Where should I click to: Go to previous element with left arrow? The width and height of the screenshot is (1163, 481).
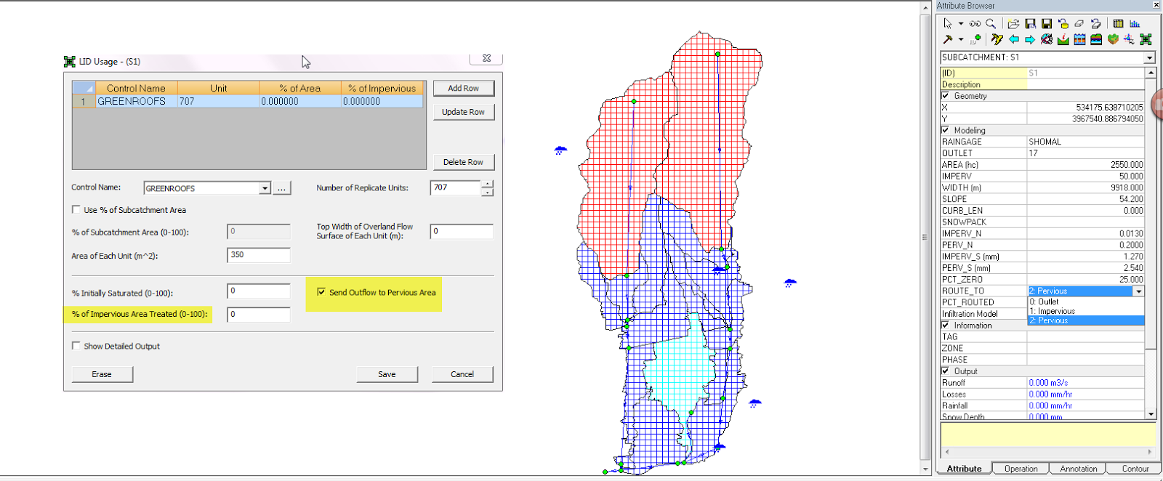click(x=1014, y=39)
